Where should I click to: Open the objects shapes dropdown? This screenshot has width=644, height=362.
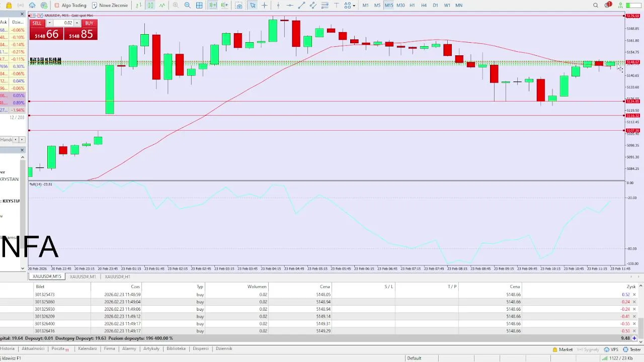350,6
